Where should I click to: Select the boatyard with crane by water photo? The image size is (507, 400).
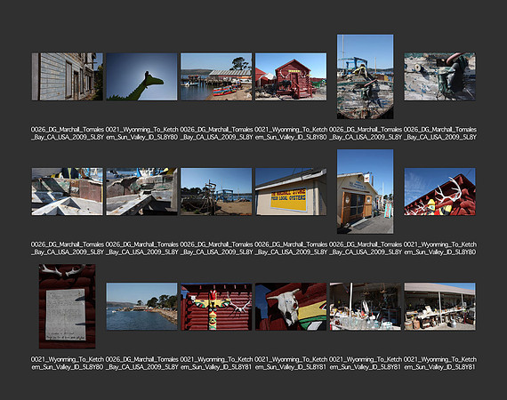pos(216,191)
